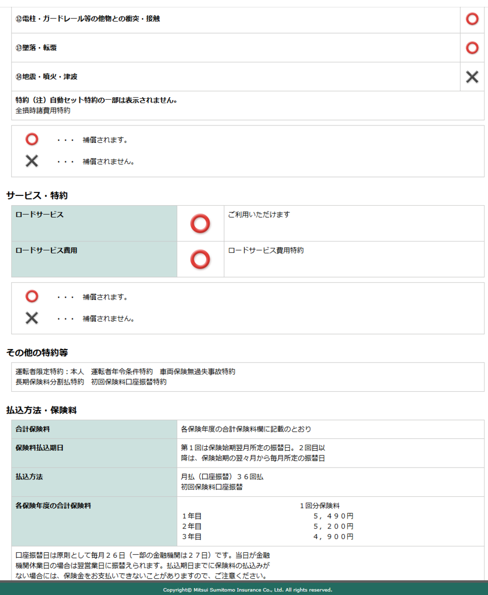This screenshot has height=595, width=488.
Task: Click the upper legend's X beside 補償されません
Action: point(32,161)
